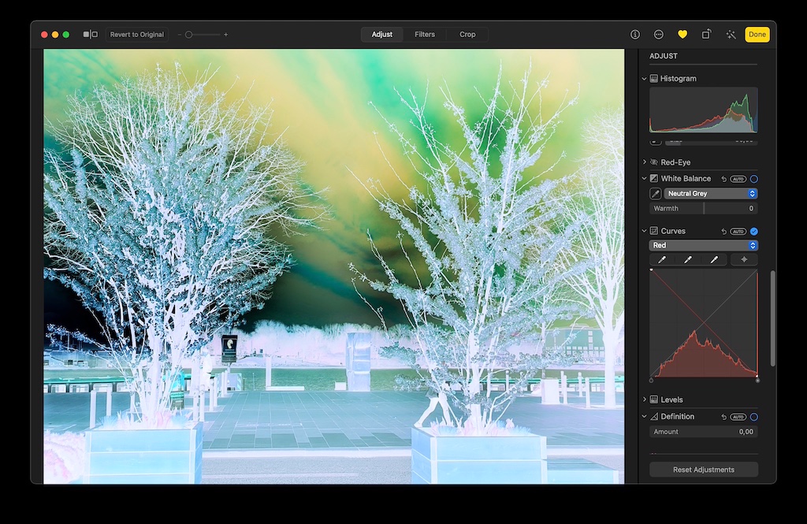Disable the Curves adjustment blue checkmark
This screenshot has width=807, height=524.
[x=753, y=231]
